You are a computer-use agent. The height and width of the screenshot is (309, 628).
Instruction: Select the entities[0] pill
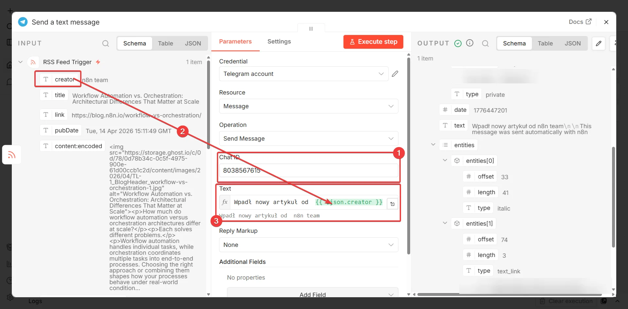(x=474, y=161)
